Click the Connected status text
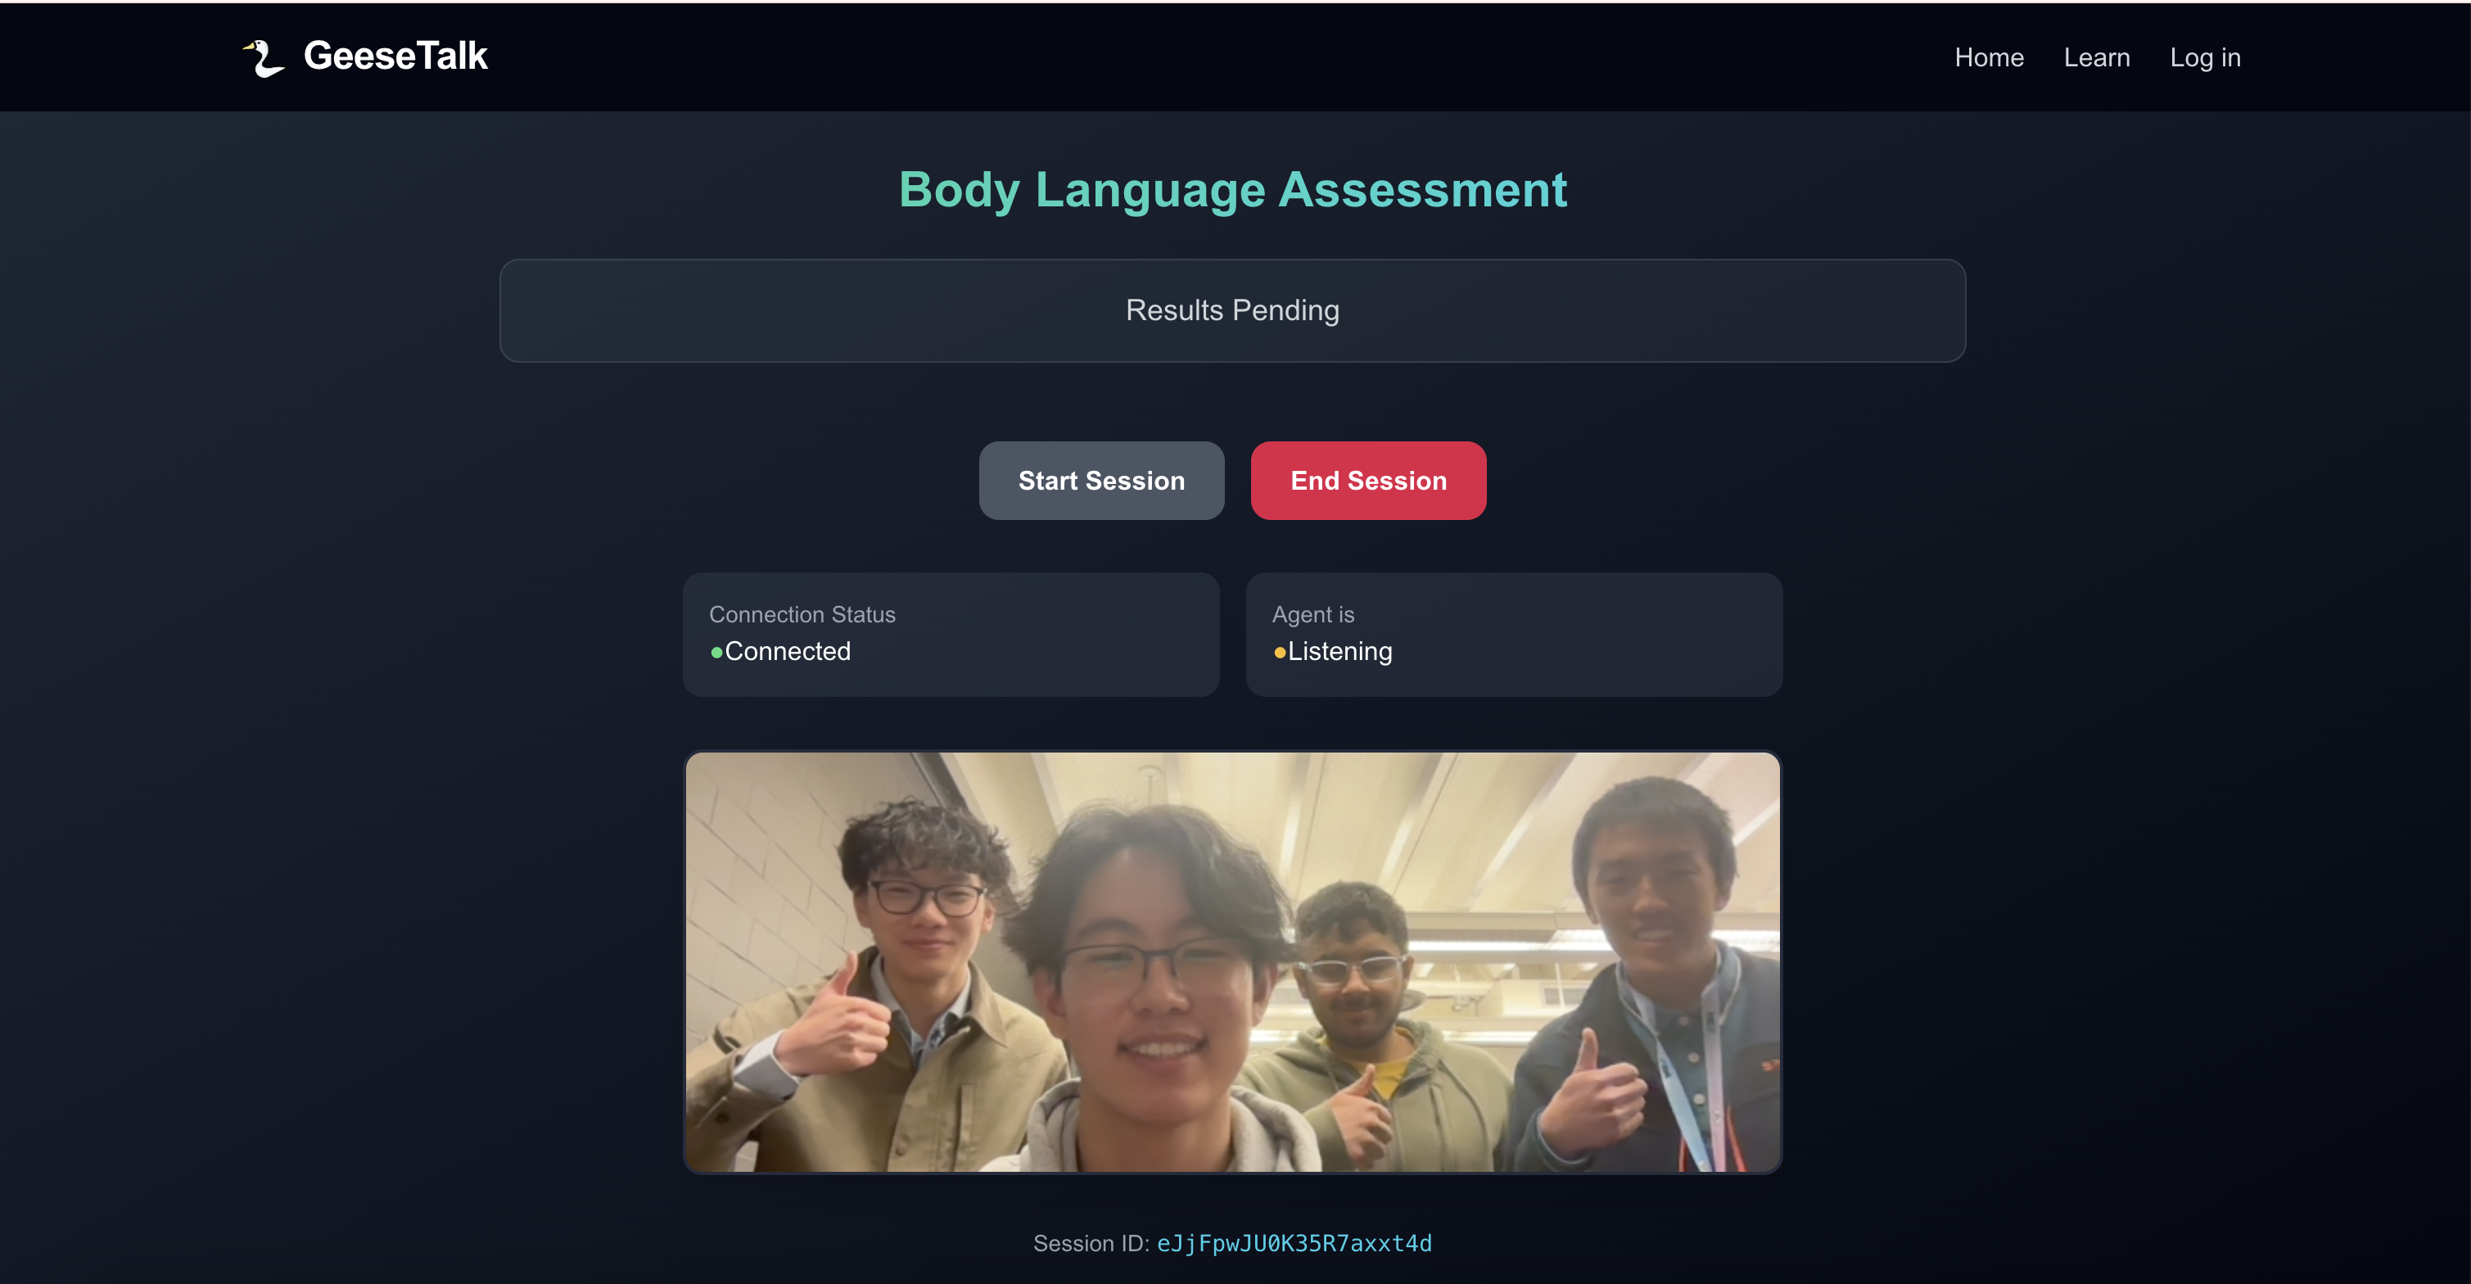The width and height of the screenshot is (2471, 1284). [x=787, y=652]
